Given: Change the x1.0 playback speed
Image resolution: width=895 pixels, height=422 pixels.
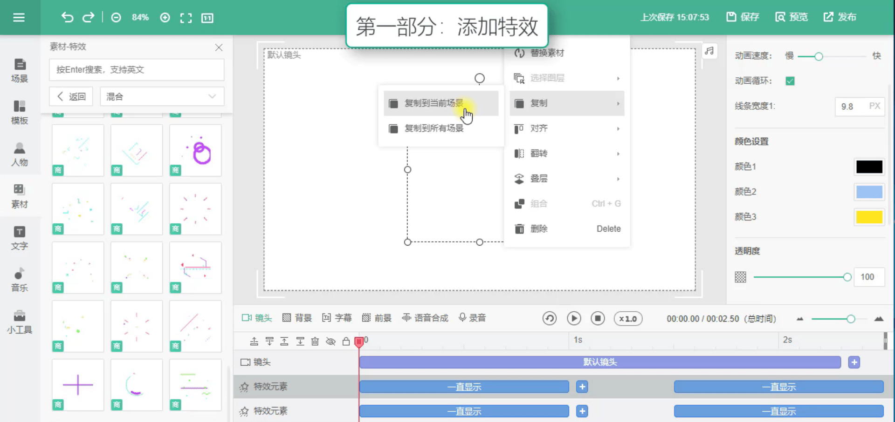Looking at the screenshot, I should pyautogui.click(x=628, y=319).
